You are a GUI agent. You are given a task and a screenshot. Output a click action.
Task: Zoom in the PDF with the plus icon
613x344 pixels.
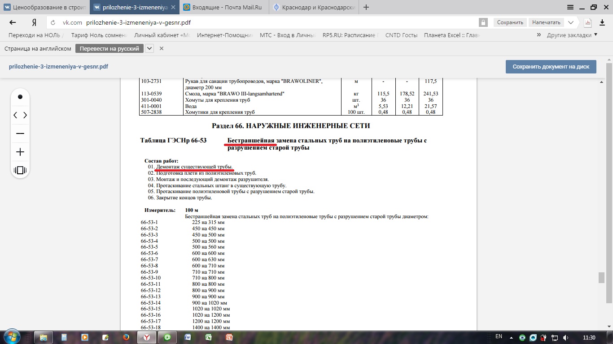coord(20,152)
